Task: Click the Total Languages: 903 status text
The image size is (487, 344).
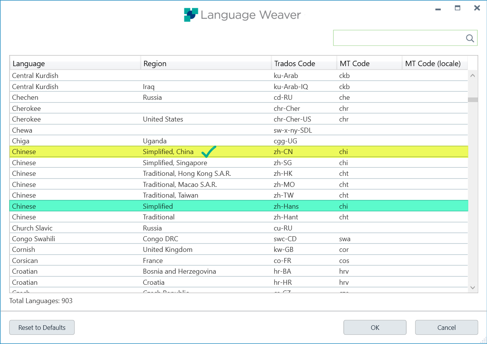Action: click(41, 301)
